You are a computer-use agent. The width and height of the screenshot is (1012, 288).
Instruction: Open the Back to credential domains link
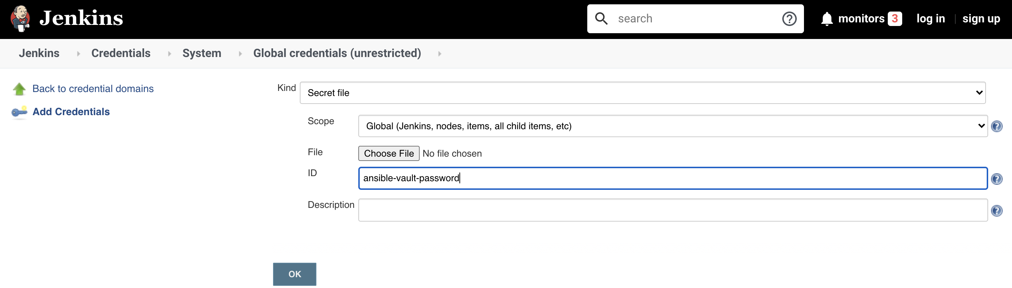pos(93,89)
